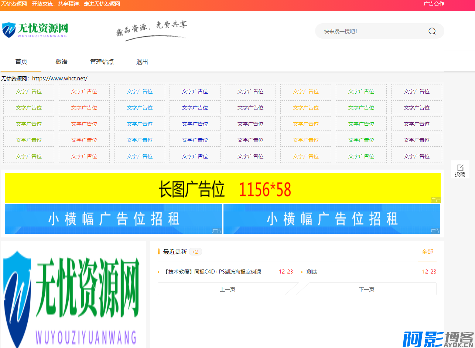Click the first red 文字广告位 link
Image resolution: width=475 pixels, height=348 pixels.
pyautogui.click(x=84, y=91)
